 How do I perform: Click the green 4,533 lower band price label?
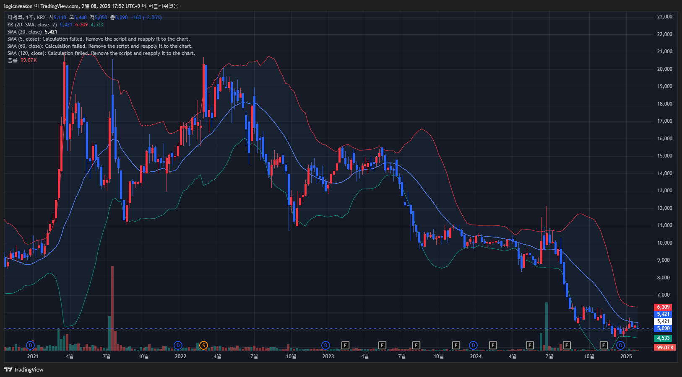tap(663, 338)
